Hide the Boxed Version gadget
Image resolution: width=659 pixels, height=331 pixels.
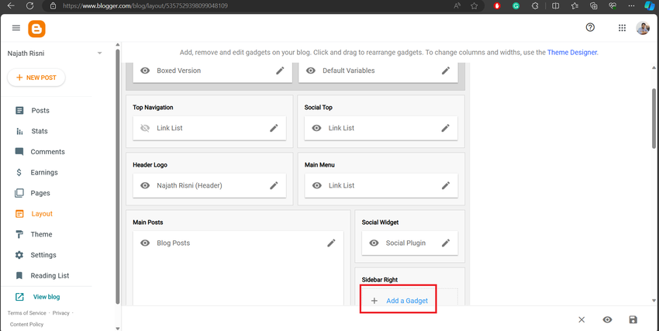tap(145, 71)
